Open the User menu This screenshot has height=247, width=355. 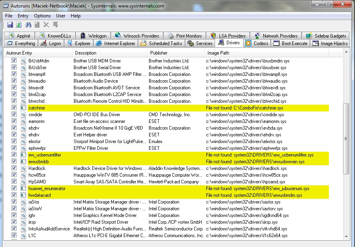pos(60,16)
